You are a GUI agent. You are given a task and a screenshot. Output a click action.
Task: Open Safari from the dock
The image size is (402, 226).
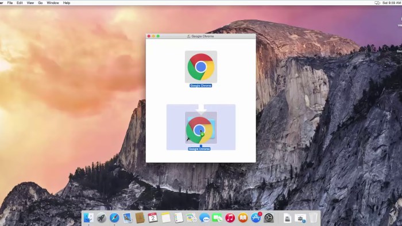(114, 218)
